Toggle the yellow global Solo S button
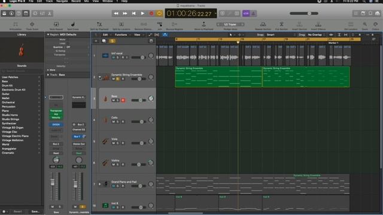The height and width of the screenshot is (215, 383). 113,41
